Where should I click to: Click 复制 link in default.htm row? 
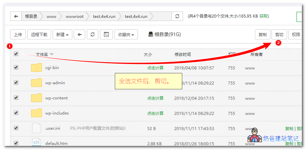point(289,144)
